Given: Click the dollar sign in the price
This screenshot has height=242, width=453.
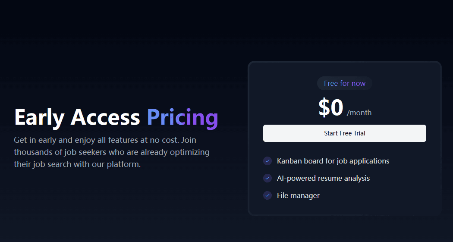Looking at the screenshot, I should pyautogui.click(x=324, y=108).
